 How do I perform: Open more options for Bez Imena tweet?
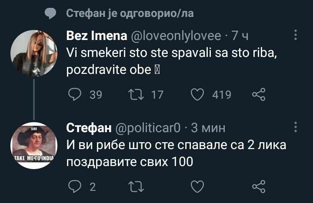point(296,35)
